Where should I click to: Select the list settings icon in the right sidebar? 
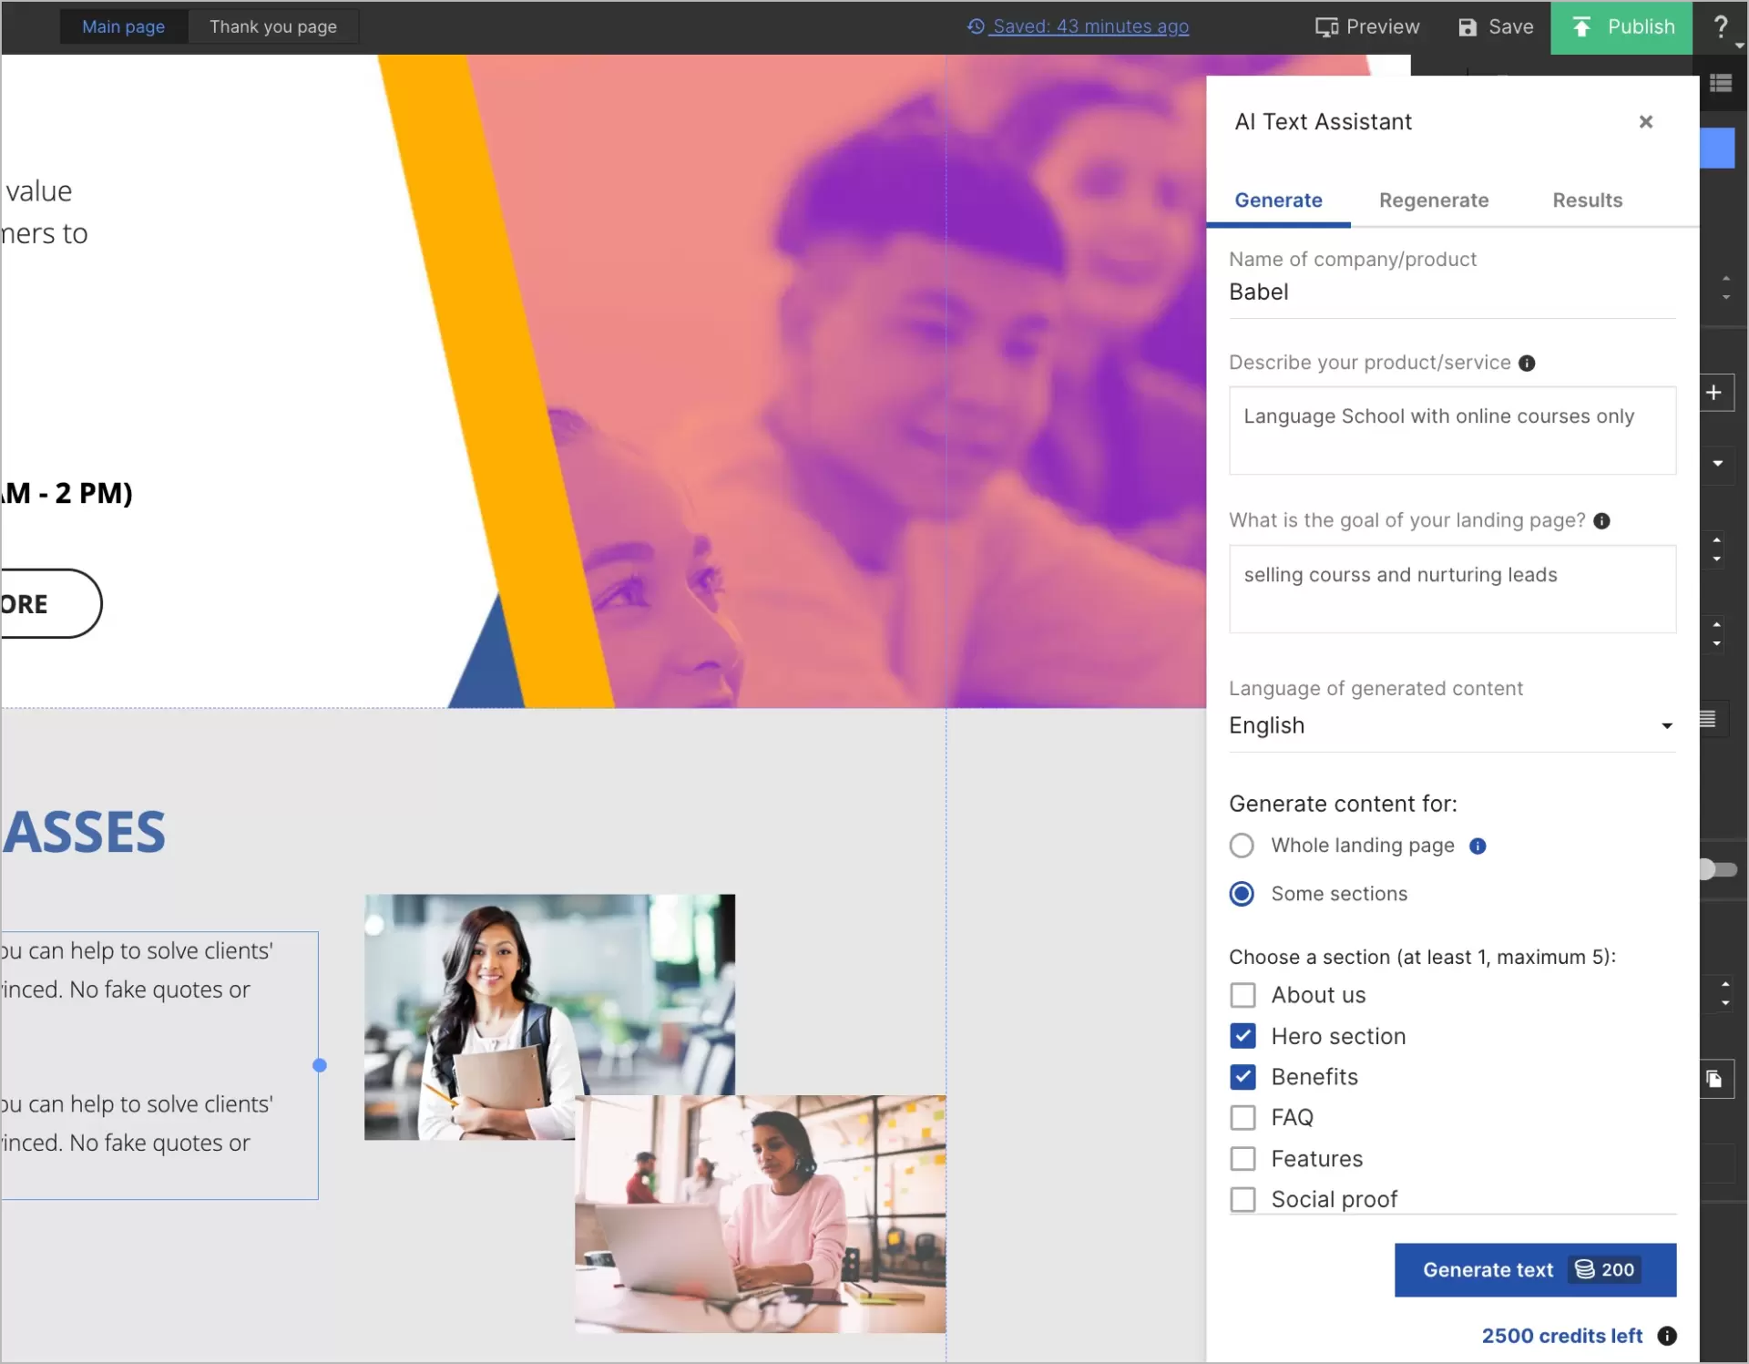pos(1723,82)
